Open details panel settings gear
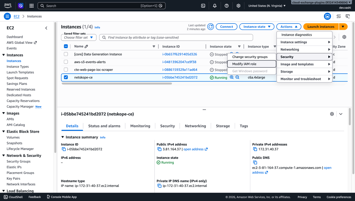 (332, 114)
